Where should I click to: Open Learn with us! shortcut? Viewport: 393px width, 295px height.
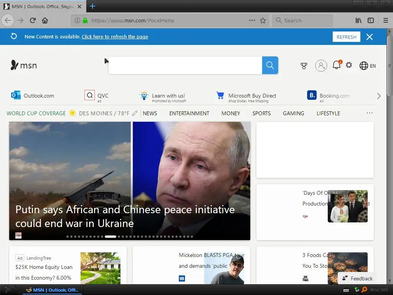point(163,96)
